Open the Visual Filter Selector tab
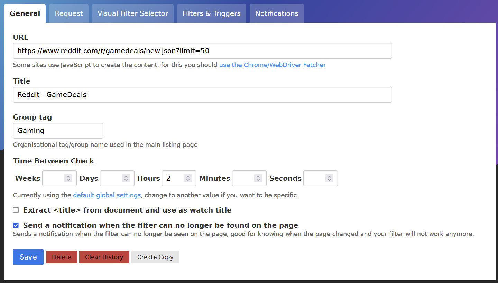 133,13
